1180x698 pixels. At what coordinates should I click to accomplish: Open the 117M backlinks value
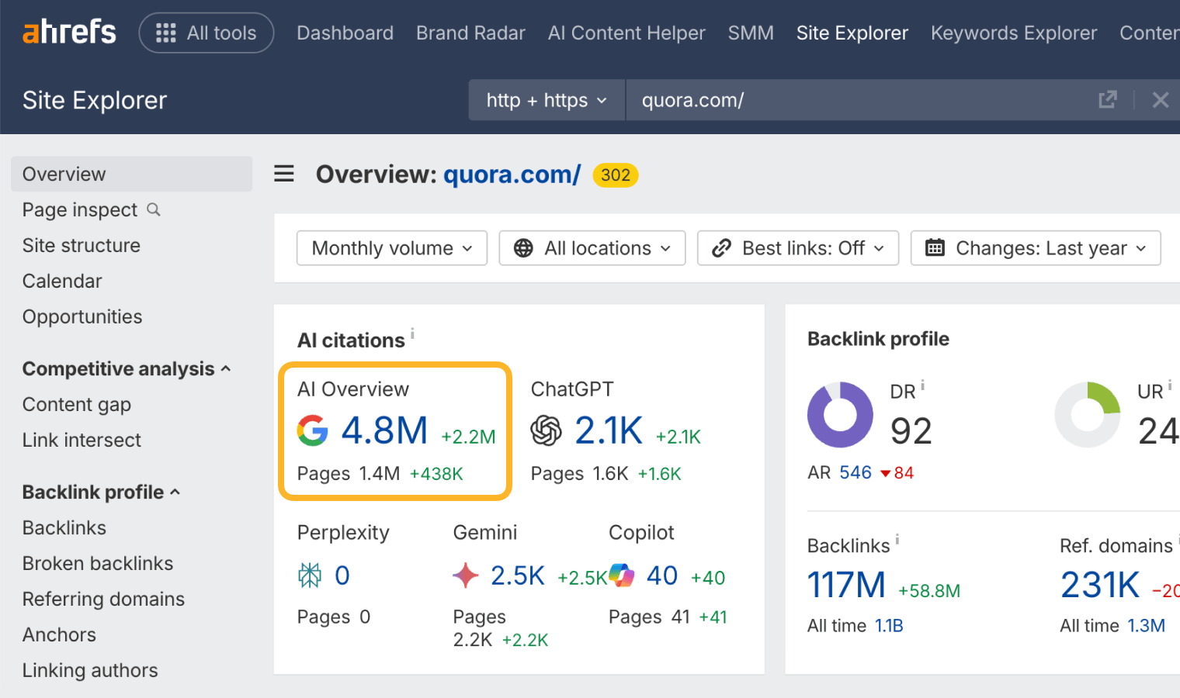846,585
